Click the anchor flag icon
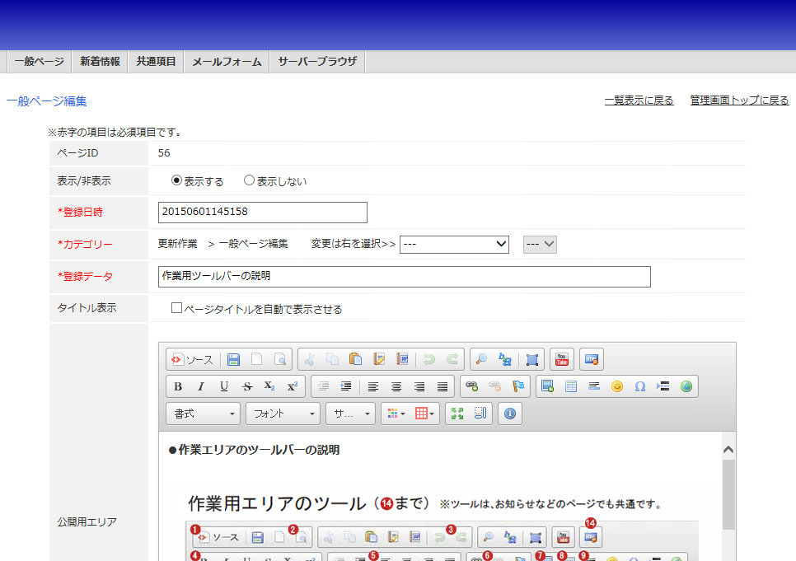 (x=518, y=386)
